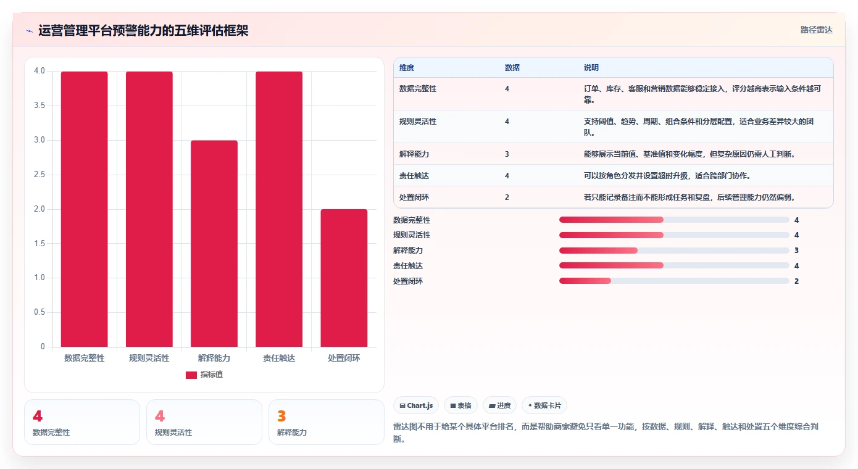Click the 4.0 y-axis tick label

click(x=40, y=71)
